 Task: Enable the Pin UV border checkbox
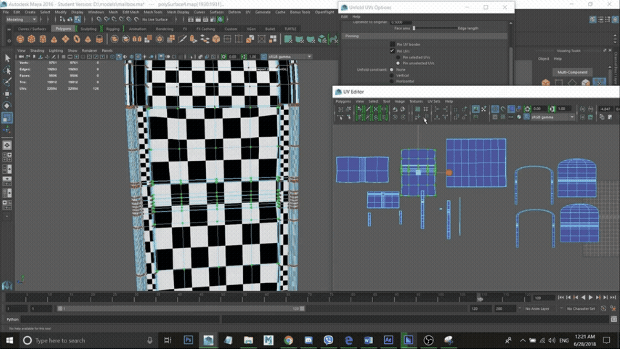coord(392,44)
